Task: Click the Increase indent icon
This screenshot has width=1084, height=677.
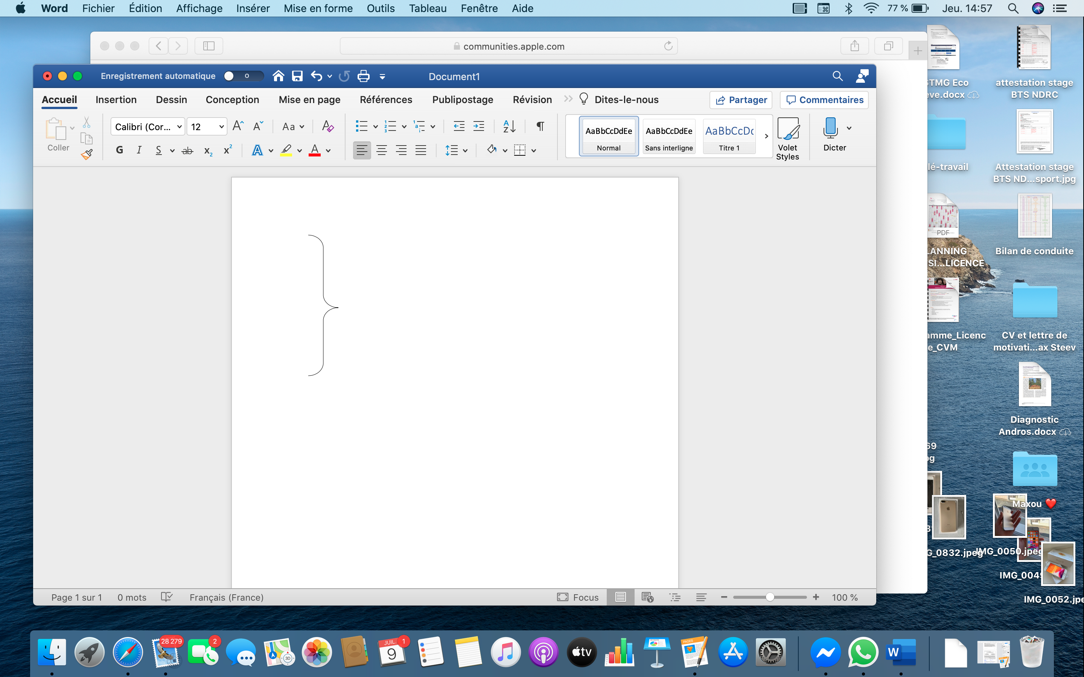Action: point(479,127)
